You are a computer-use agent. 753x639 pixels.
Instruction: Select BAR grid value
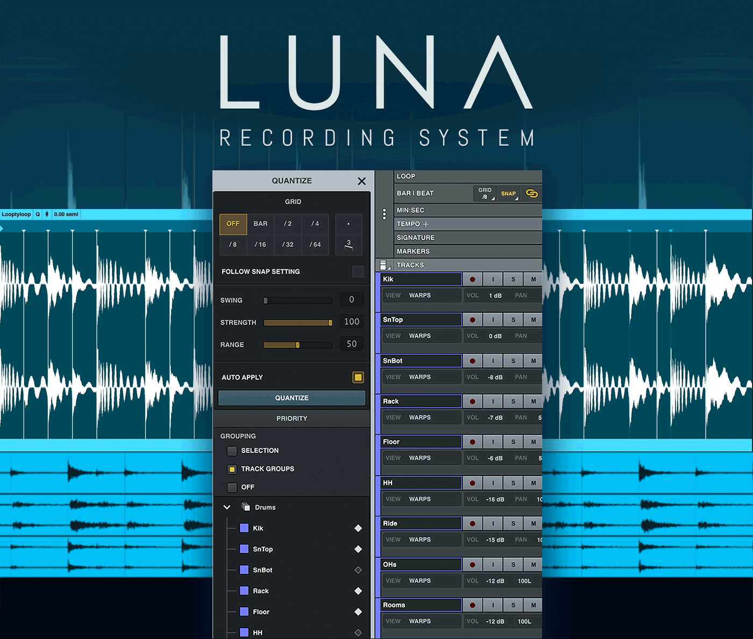pos(261,224)
